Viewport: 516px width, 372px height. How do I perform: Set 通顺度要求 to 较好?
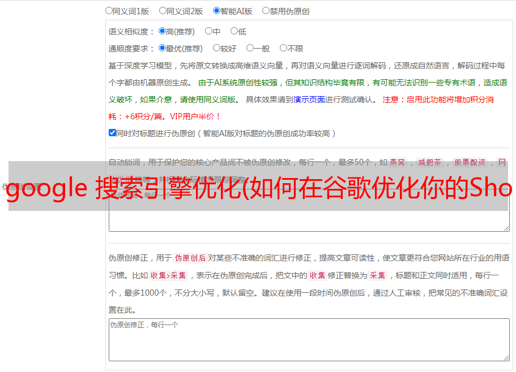216,48
